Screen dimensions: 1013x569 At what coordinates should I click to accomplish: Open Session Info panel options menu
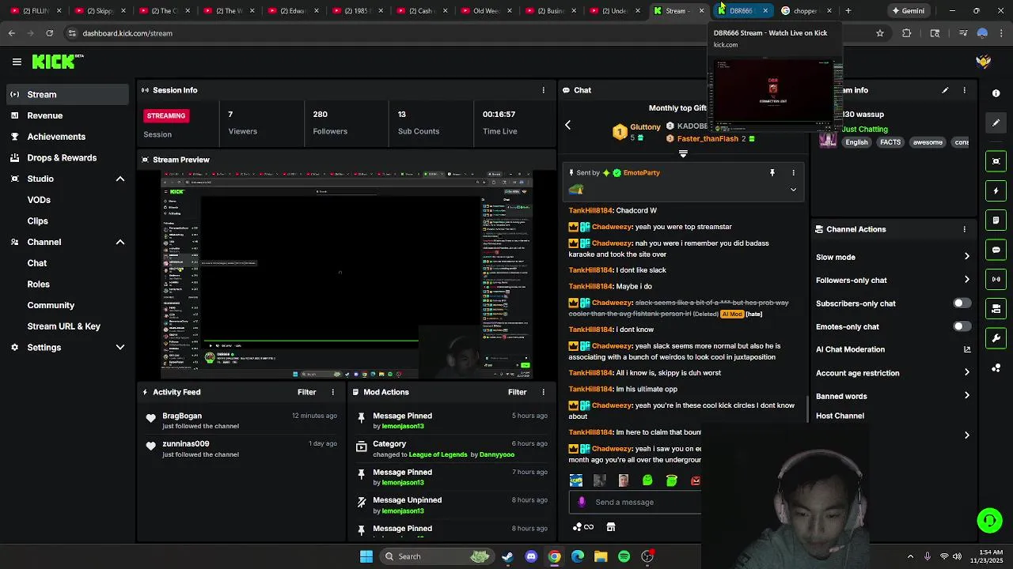tap(543, 90)
